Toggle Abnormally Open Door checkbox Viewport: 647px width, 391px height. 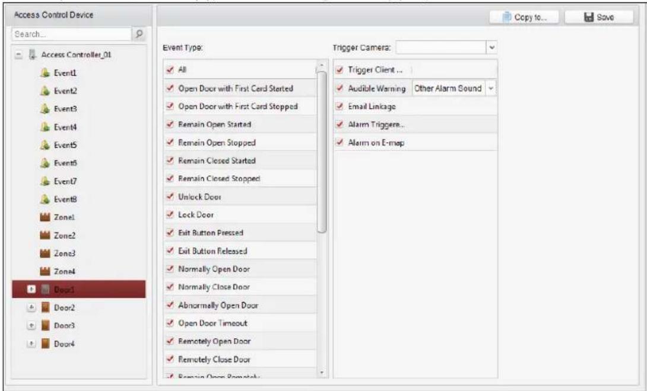170,305
